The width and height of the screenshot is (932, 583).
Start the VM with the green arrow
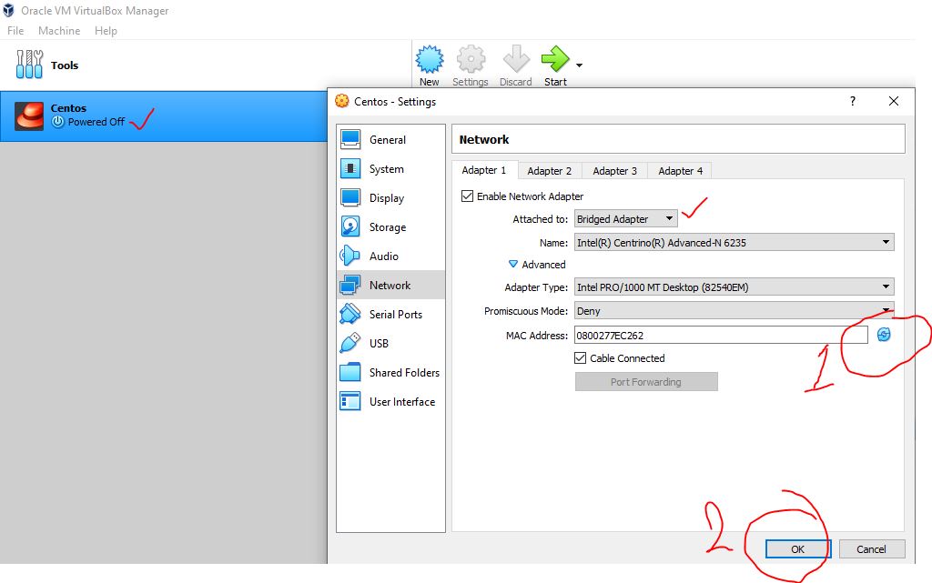coord(555,59)
